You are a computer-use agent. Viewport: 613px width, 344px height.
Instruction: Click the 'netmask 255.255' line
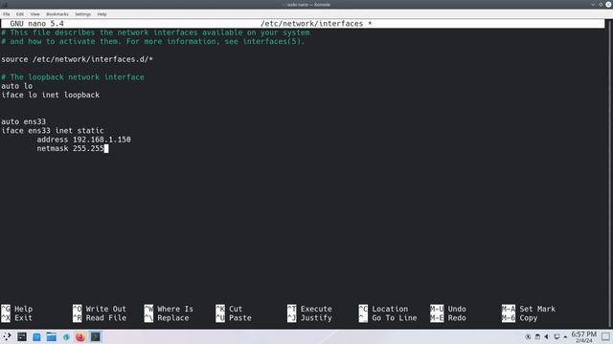(70, 149)
